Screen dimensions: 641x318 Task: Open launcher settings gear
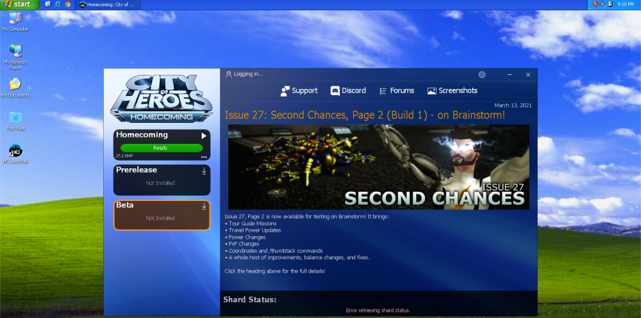click(x=482, y=75)
